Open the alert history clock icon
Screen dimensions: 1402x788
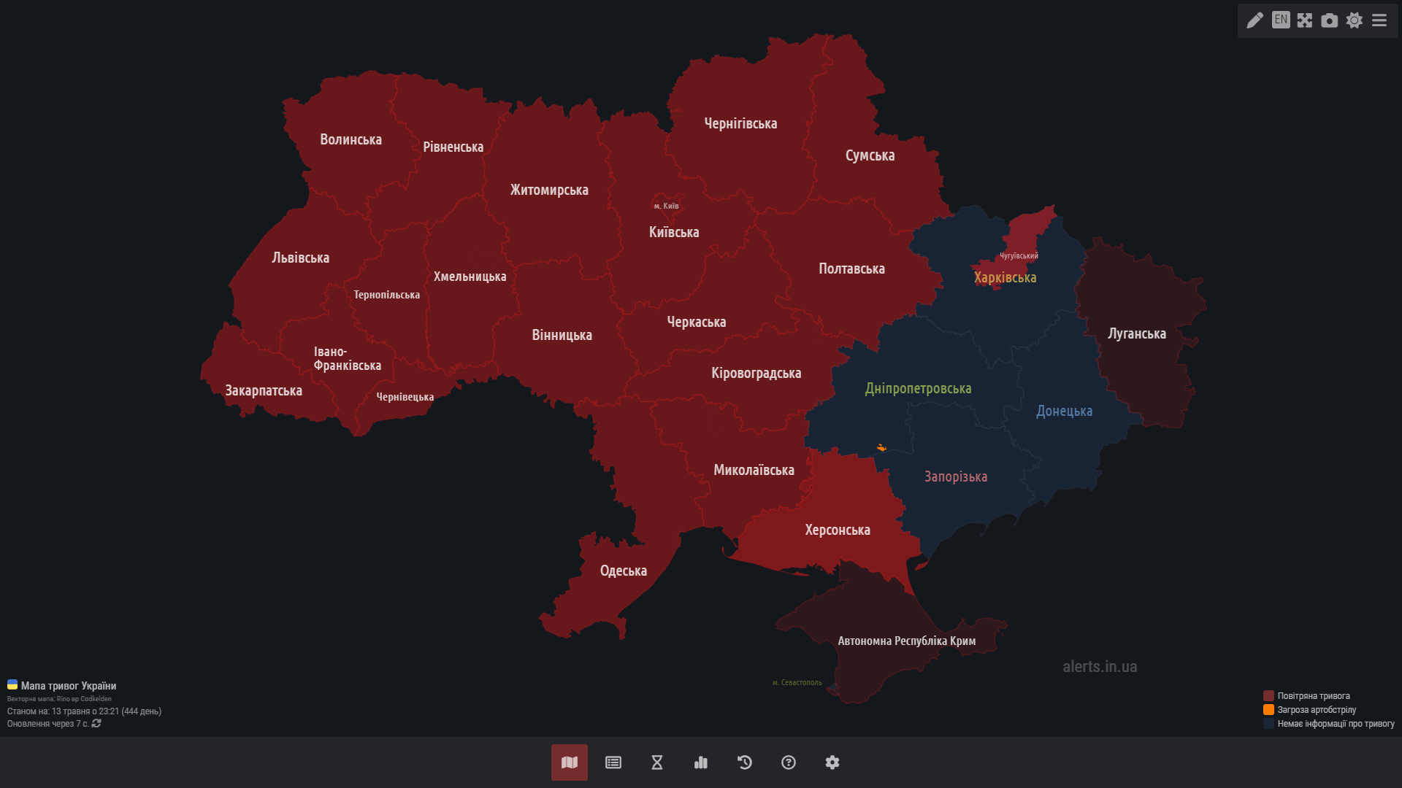(745, 762)
